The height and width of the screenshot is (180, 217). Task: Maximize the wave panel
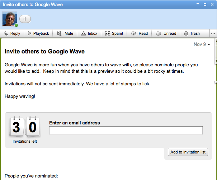(205, 4)
